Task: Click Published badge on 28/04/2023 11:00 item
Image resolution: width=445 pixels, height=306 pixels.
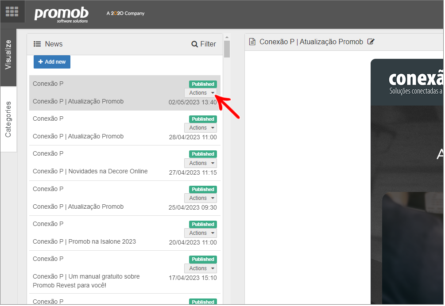Action: click(x=203, y=119)
